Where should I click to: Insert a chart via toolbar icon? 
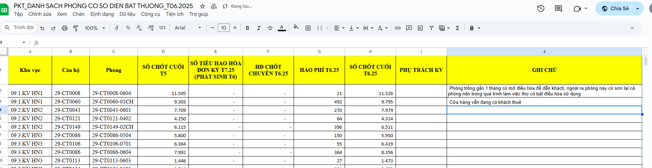click(420, 28)
